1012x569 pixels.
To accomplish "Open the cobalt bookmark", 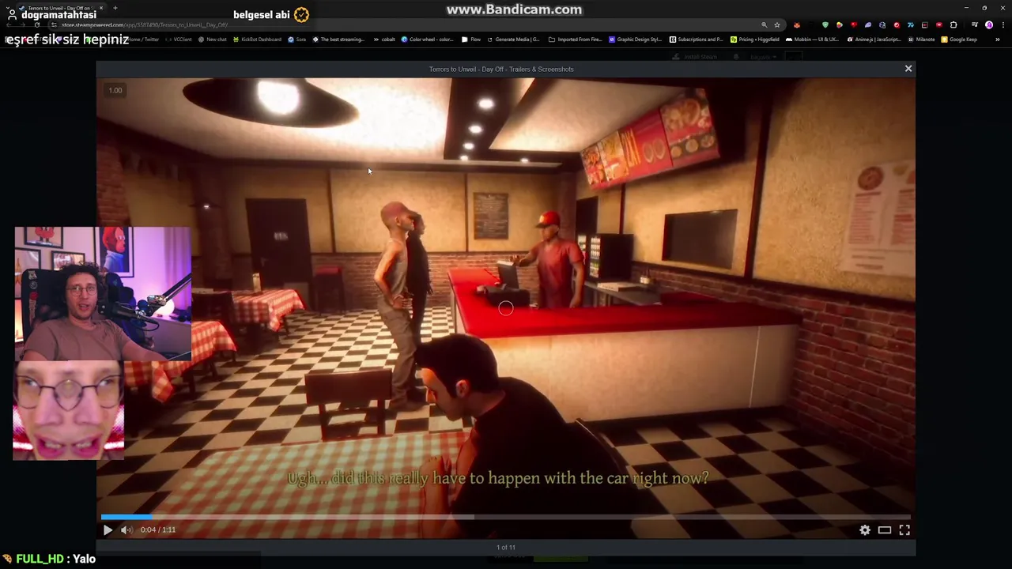I will click(384, 40).
